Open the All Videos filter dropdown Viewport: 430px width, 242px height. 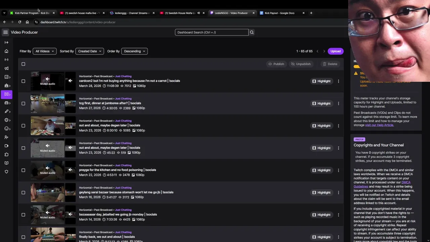(45, 51)
